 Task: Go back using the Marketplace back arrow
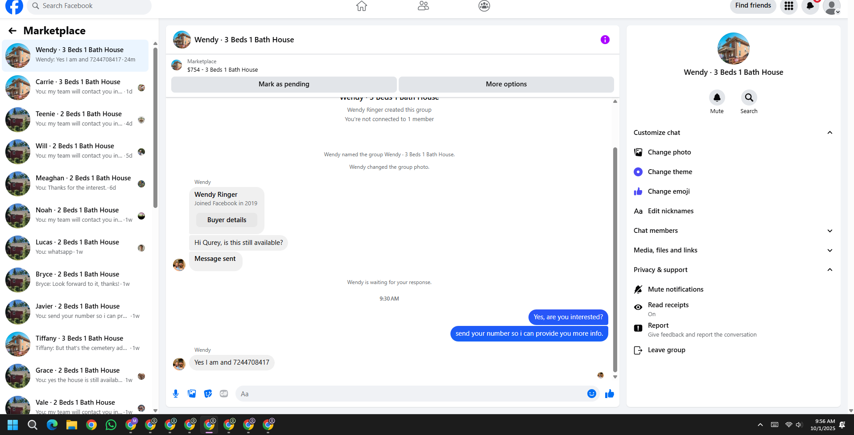(x=12, y=31)
